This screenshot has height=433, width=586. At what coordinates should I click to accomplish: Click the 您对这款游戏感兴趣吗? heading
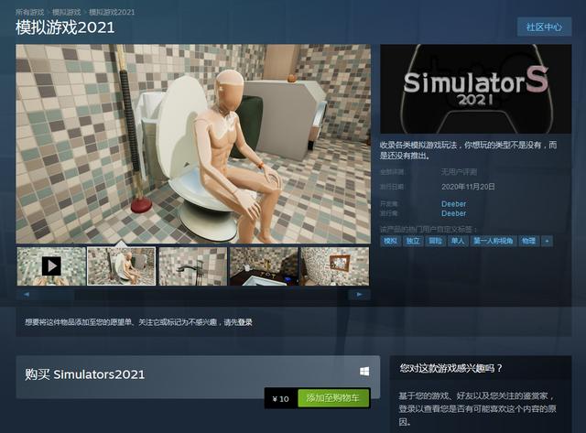tap(451, 368)
